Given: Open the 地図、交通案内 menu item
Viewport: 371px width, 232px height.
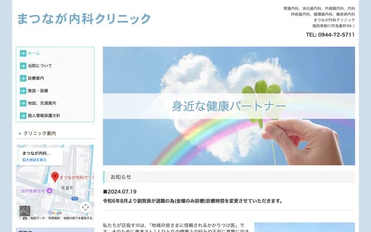Looking at the screenshot, I should click(42, 103).
